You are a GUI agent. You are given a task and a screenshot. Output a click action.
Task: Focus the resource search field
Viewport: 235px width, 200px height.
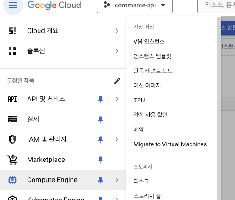coord(216,6)
